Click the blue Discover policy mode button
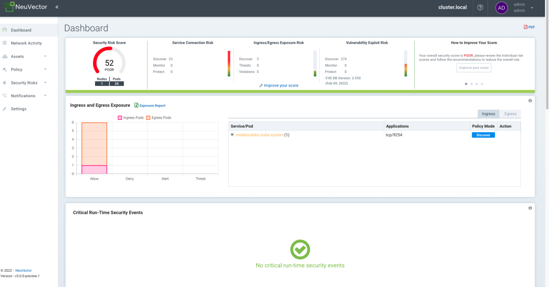This screenshot has height=287, width=549. (483, 135)
